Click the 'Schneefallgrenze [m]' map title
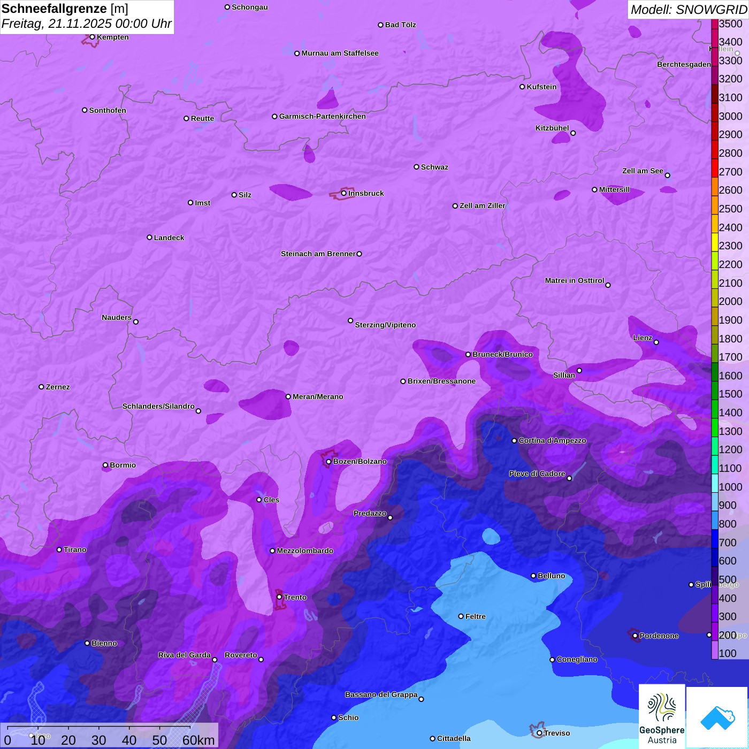This screenshot has height=749, width=749. click(65, 9)
